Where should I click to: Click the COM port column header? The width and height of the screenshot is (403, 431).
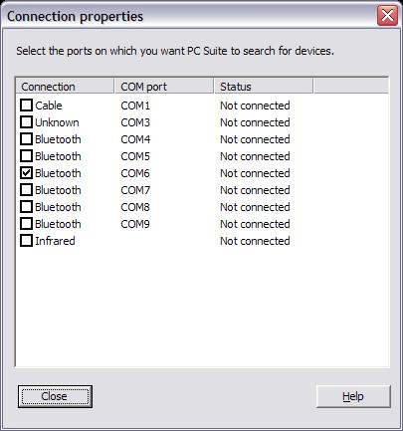(x=164, y=87)
